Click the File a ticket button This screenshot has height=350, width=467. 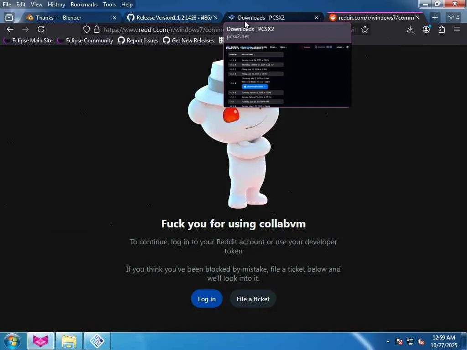(253, 299)
